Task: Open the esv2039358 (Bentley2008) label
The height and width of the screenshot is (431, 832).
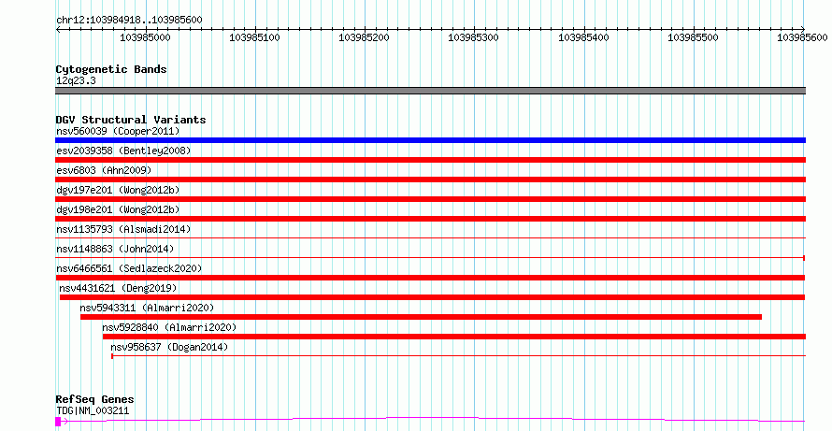Action: pos(123,151)
